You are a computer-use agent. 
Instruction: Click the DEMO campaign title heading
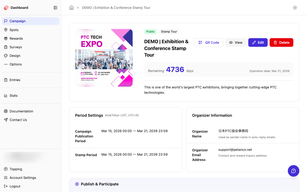[x=167, y=48]
